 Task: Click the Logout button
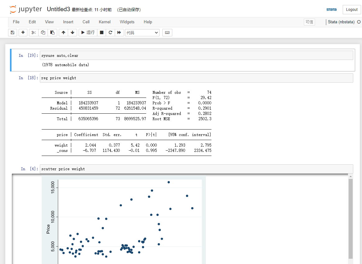pyautogui.click(x=352, y=10)
